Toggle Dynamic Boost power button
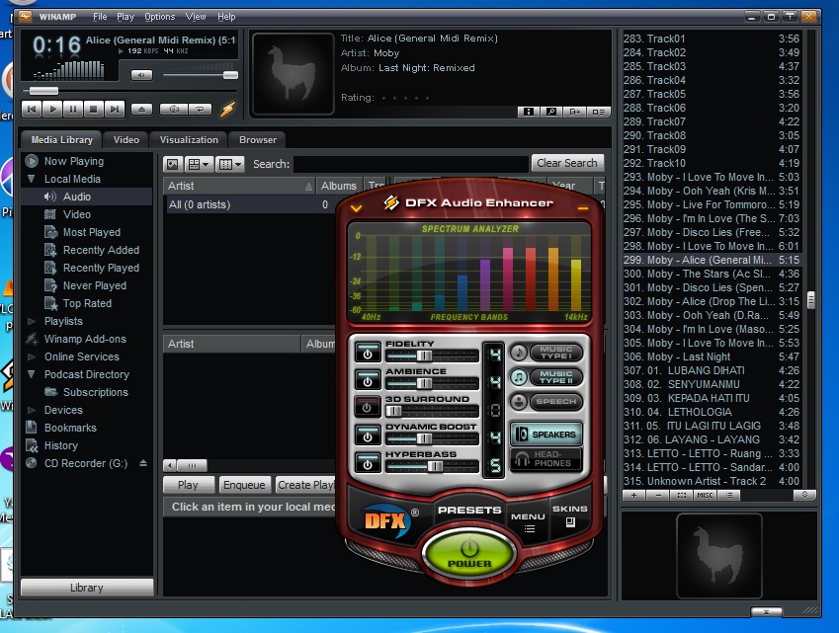Screen dimensions: 839x633 point(368,435)
